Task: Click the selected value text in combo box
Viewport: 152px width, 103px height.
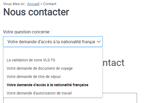Action: (x=51, y=42)
